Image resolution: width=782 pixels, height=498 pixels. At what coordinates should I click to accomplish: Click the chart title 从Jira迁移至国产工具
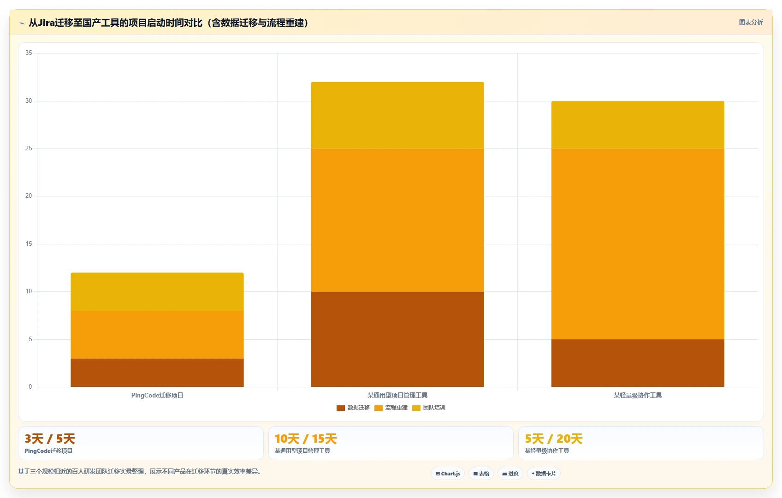pos(169,23)
